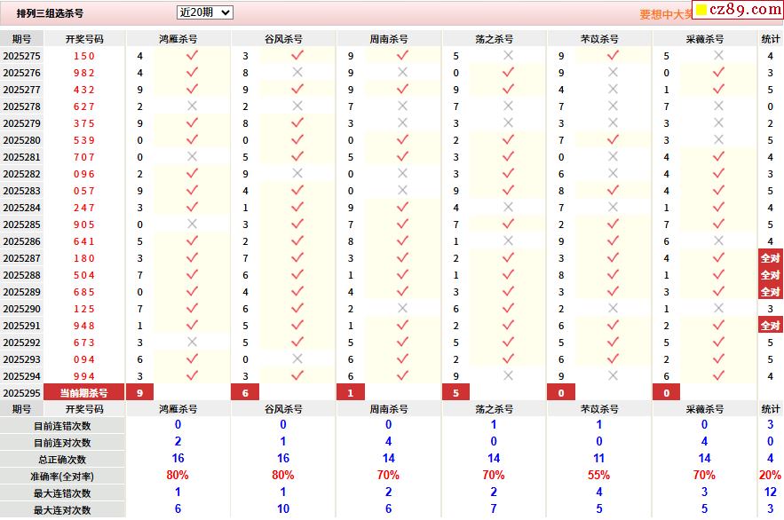Click 周南杀号 cross mark in row 2025283
This screenshot has width=784, height=520.
pyautogui.click(x=402, y=190)
